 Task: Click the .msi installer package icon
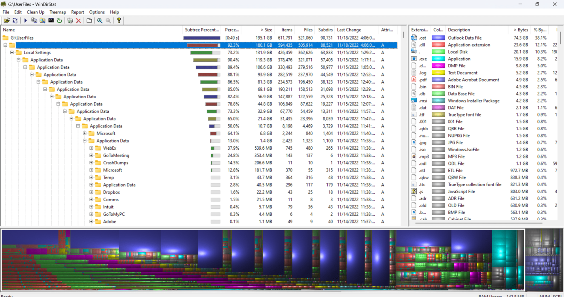coord(414,101)
